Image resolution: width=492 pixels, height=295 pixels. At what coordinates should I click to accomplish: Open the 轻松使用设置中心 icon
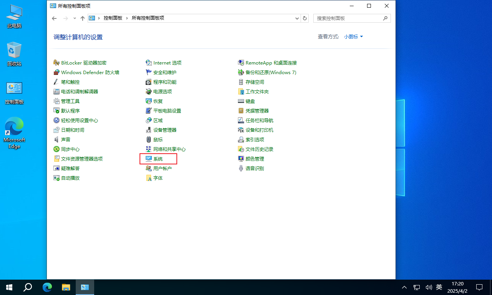[57, 120]
